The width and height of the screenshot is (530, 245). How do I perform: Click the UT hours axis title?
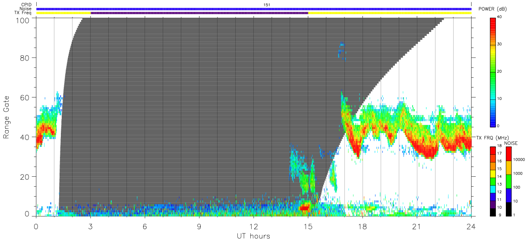(x=253, y=236)
